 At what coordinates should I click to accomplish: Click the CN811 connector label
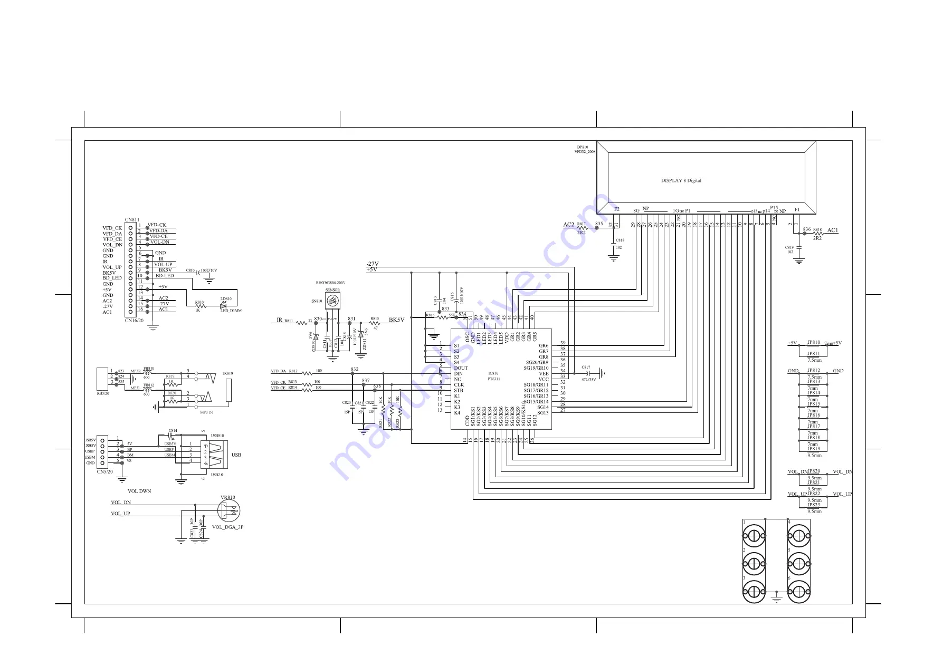point(132,219)
